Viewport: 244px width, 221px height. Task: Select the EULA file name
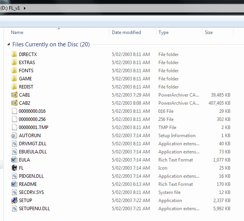[24, 160]
